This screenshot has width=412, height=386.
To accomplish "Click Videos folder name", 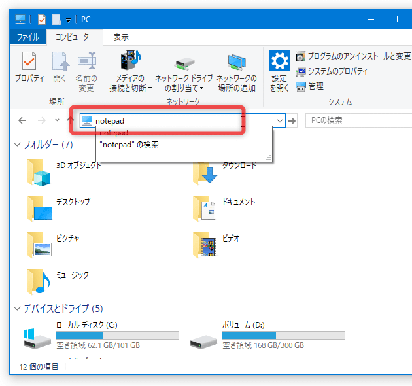I will coord(231,238).
